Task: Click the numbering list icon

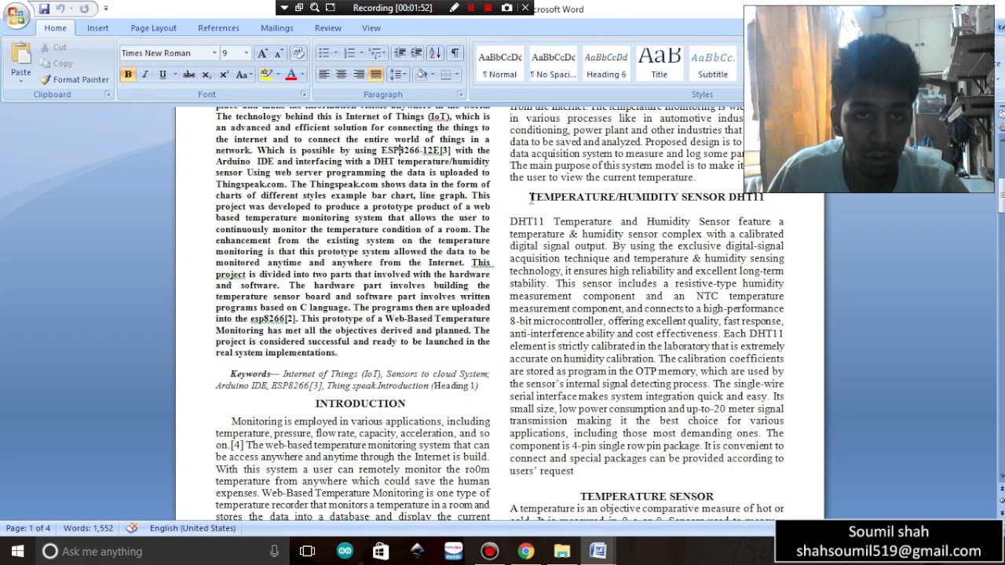Action: pyautogui.click(x=349, y=53)
